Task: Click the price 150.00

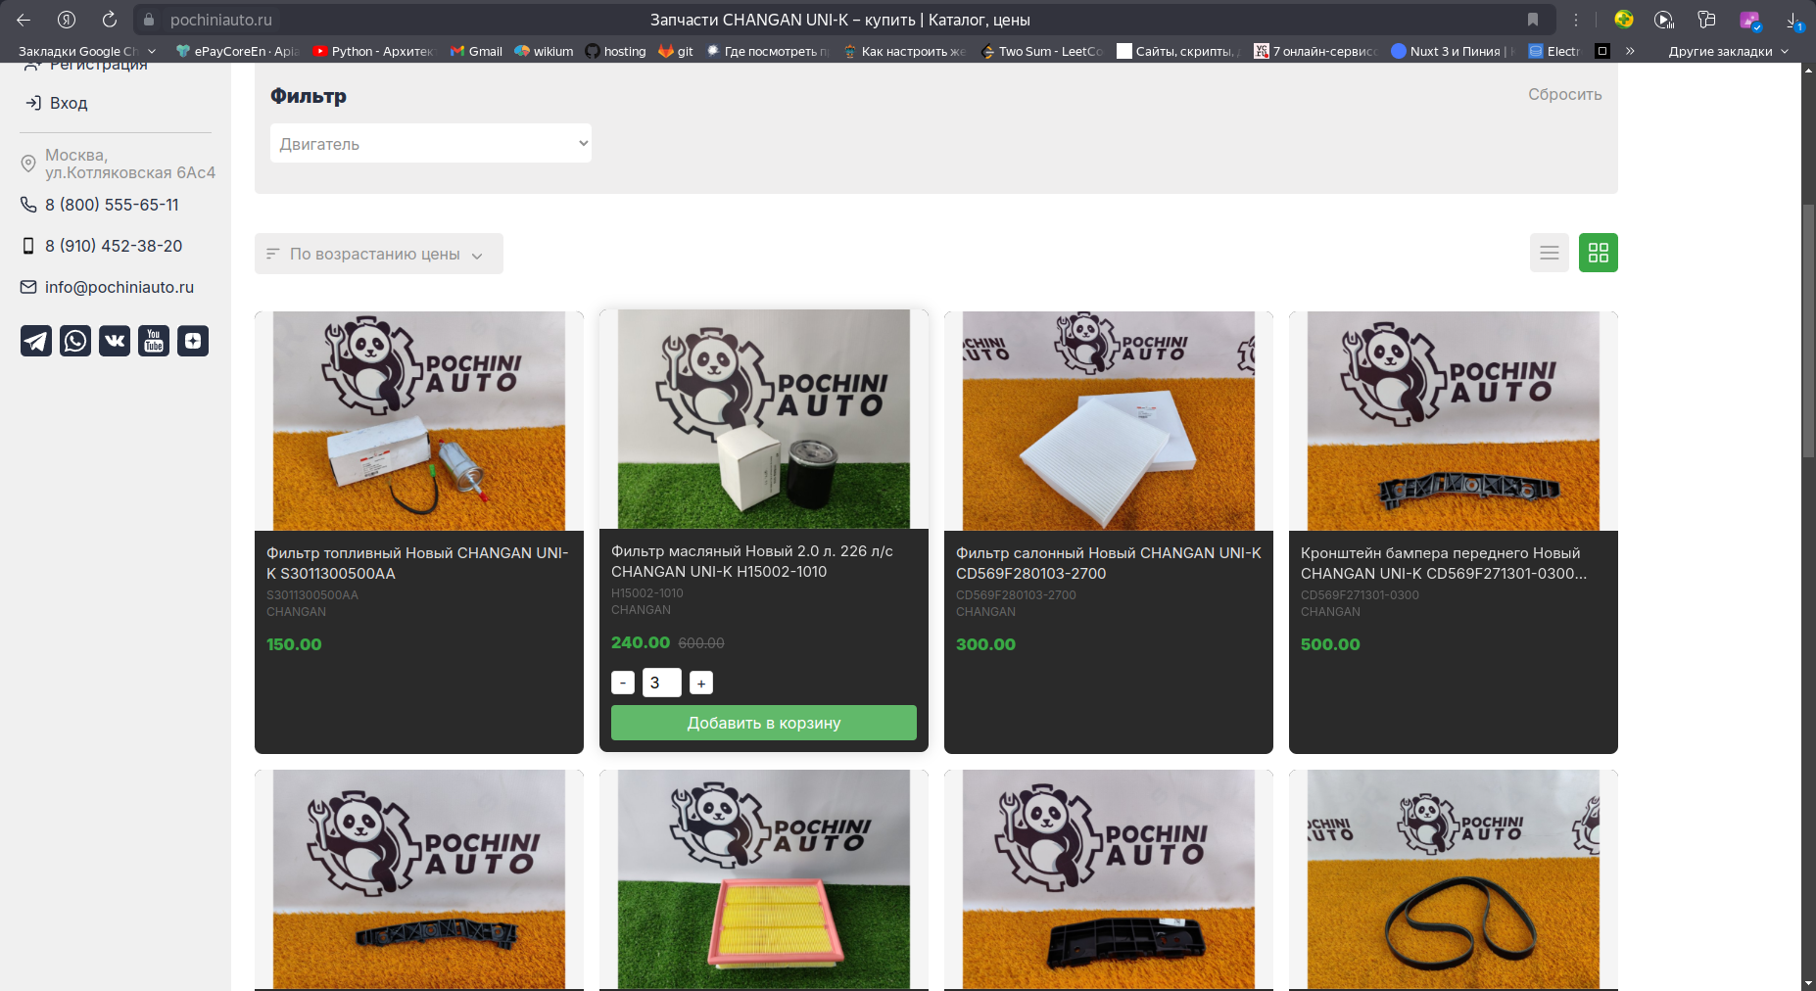Action: 294,644
